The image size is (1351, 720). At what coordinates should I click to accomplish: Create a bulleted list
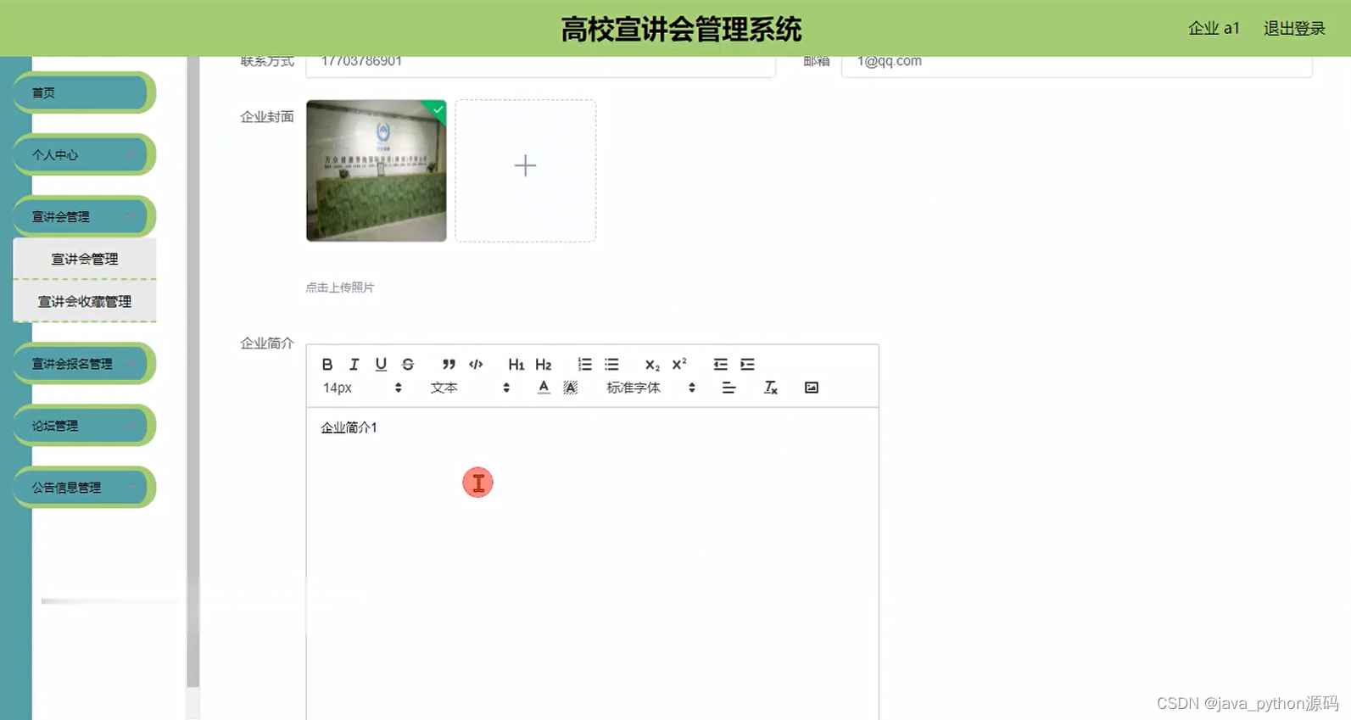(611, 365)
